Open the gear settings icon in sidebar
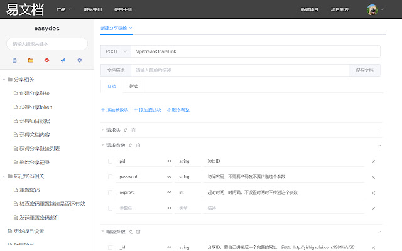The height and width of the screenshot is (251, 402). [80, 60]
